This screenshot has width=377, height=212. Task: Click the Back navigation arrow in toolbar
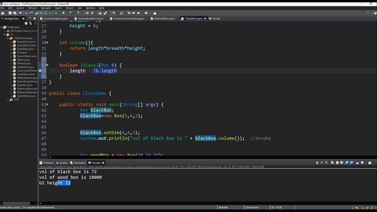point(138,13)
